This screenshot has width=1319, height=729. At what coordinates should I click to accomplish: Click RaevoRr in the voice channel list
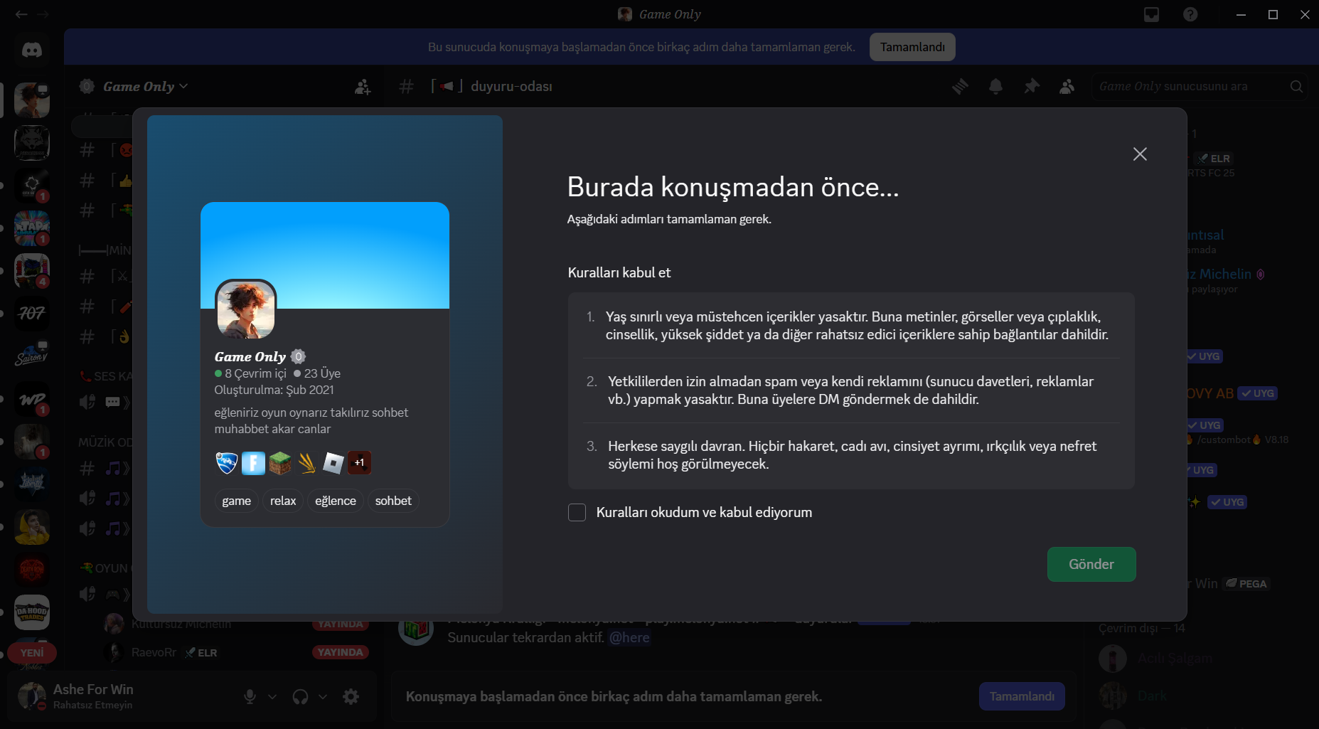coord(154,653)
